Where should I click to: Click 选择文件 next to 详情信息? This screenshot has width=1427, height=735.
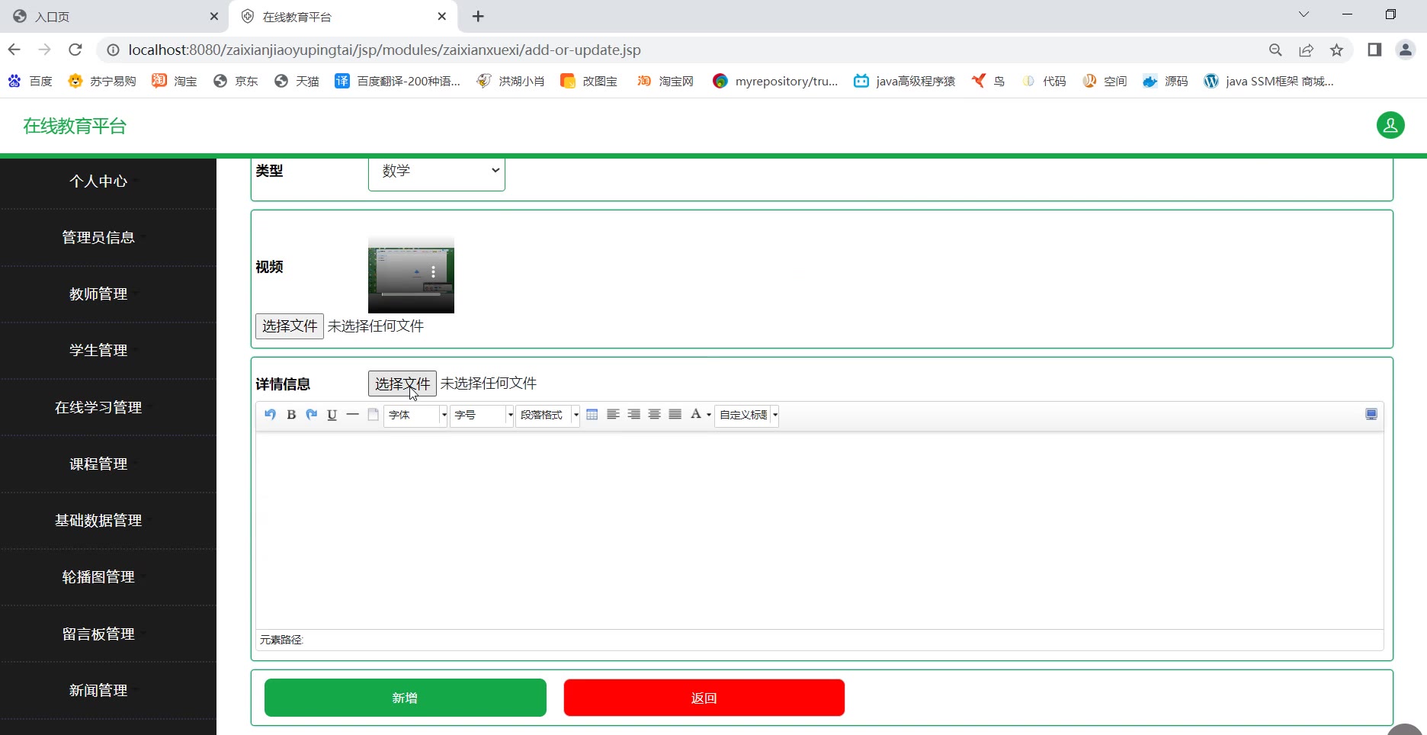pos(402,384)
